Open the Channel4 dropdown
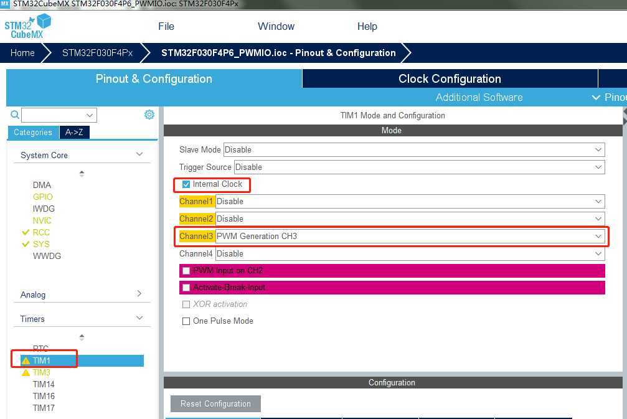 point(410,253)
